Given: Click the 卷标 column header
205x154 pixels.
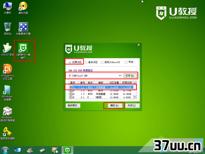Looking at the screenshot, I should point(101,82).
